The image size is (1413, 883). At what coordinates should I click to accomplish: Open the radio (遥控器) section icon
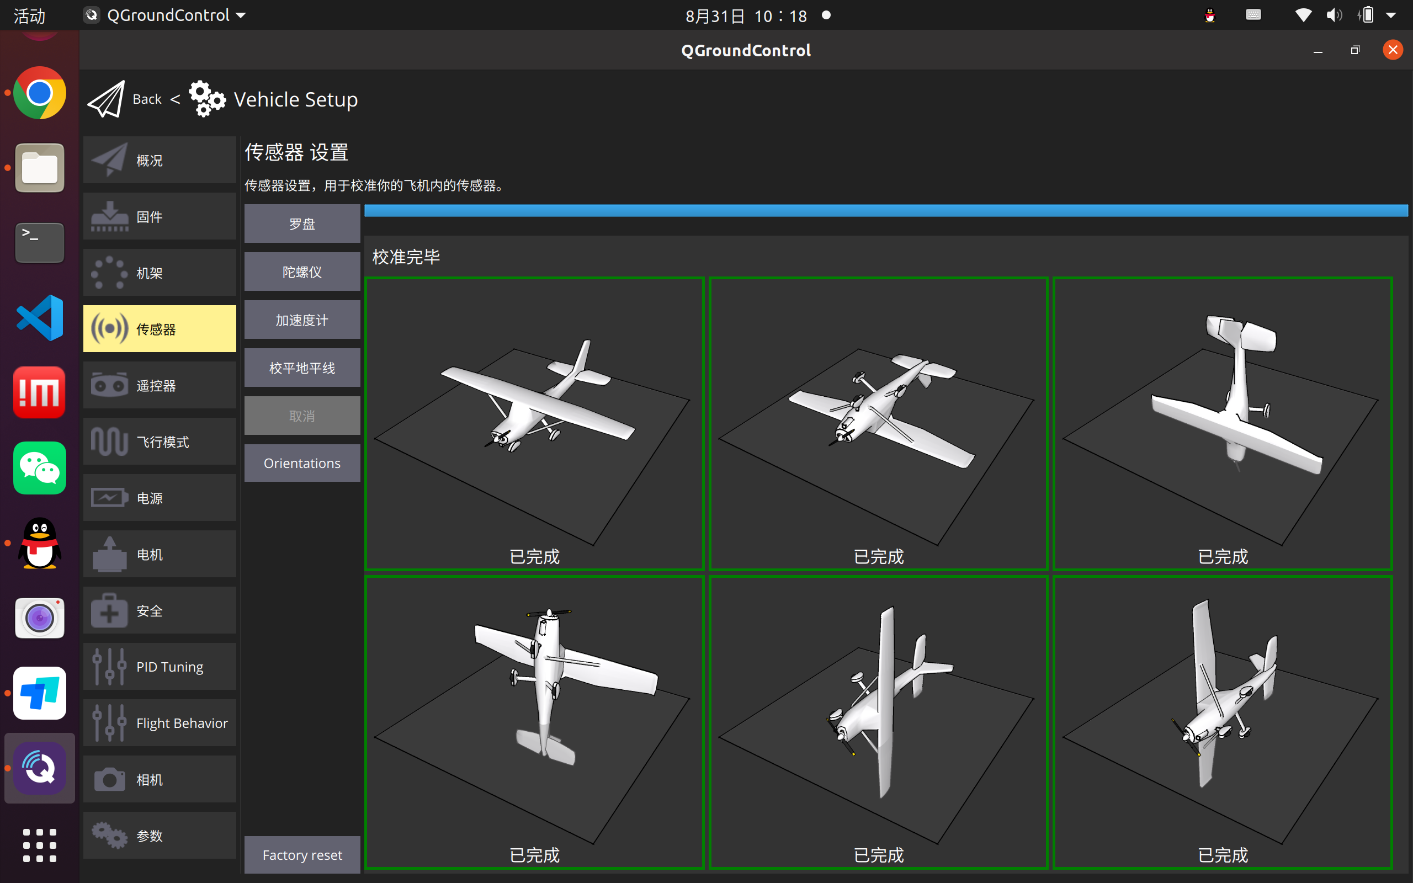tap(109, 385)
